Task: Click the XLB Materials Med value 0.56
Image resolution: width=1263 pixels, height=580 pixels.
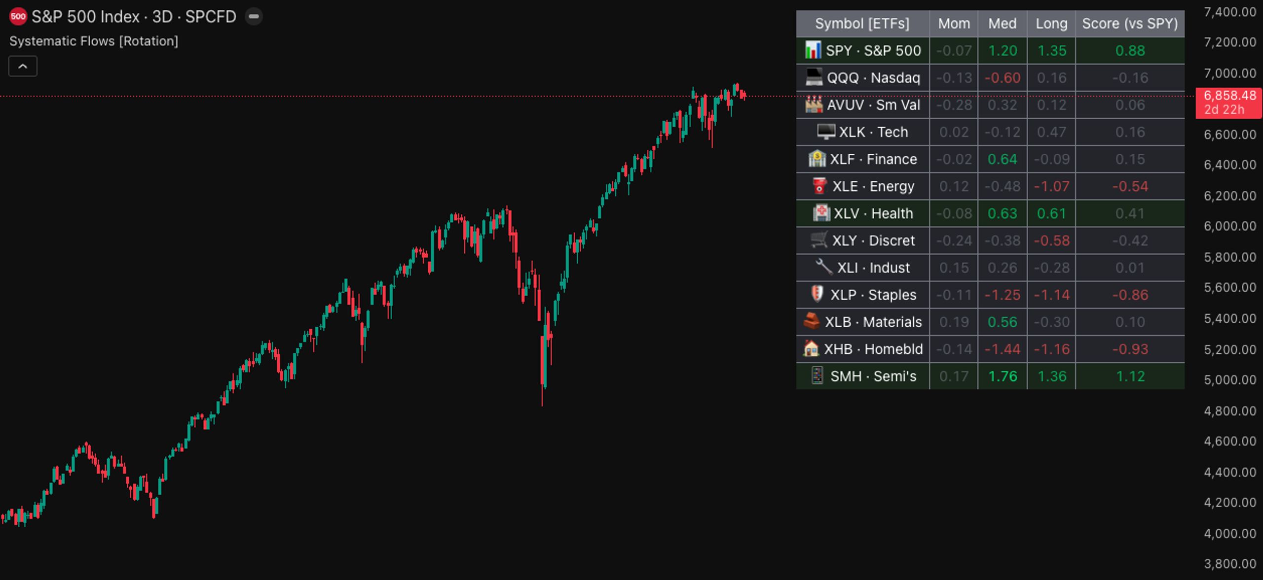Action: coord(1003,322)
